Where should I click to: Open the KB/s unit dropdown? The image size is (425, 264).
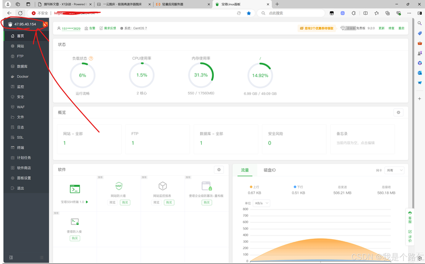[261, 203]
